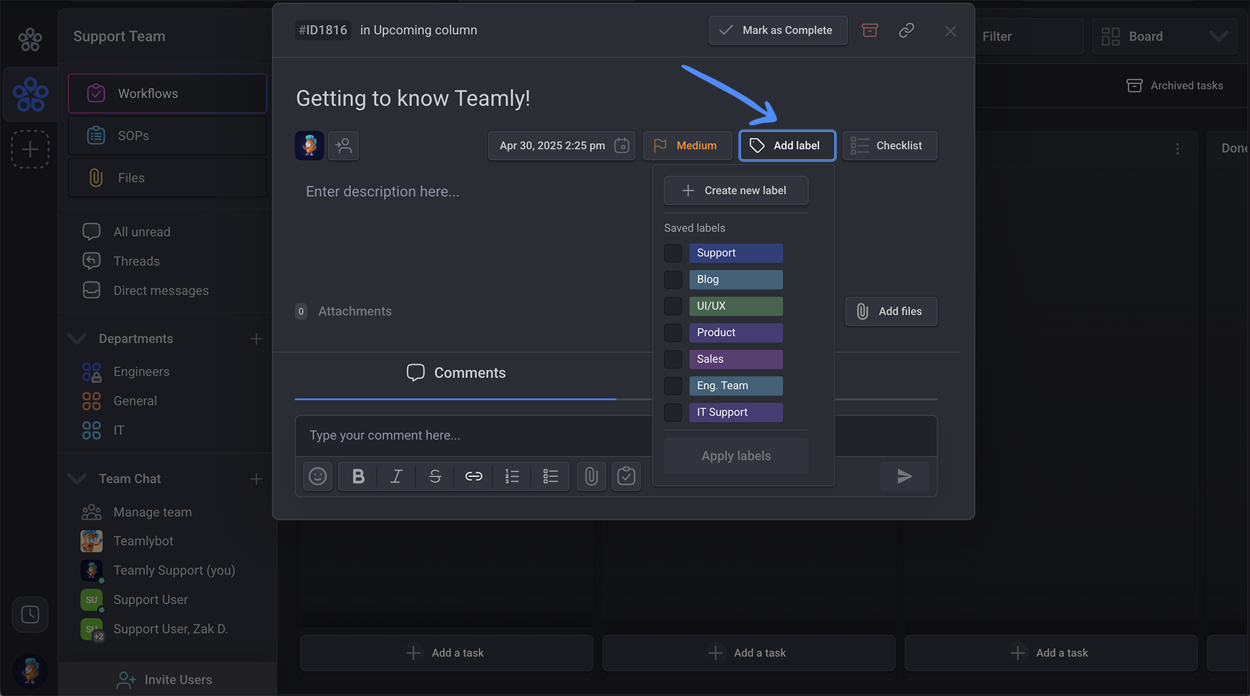Click the add workspace plus icon
Image resolution: width=1250 pixels, height=696 pixels.
coord(30,149)
